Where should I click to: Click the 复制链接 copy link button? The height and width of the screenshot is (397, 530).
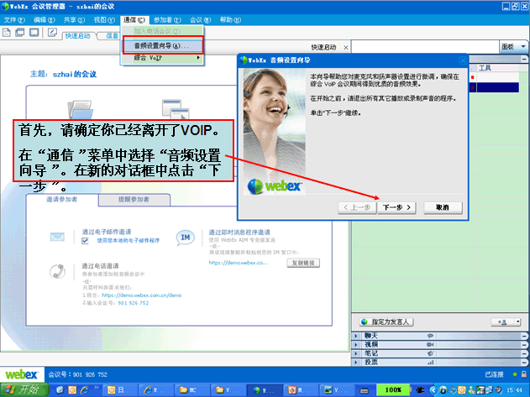tap(303, 263)
